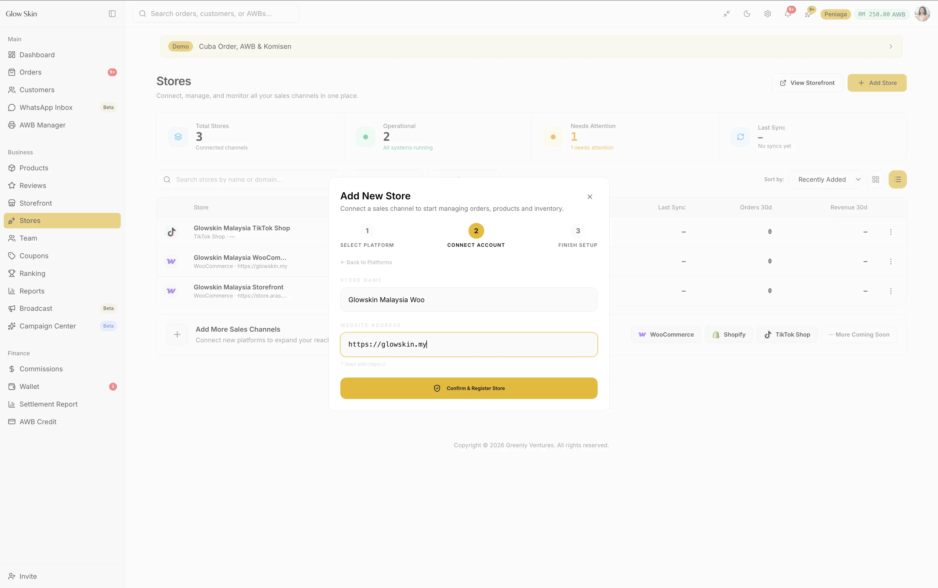
Task: Click Confirm & Register Store button
Action: 469,388
